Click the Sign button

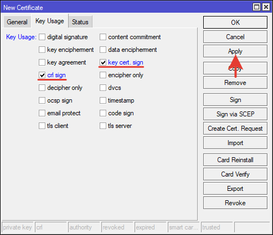(x=235, y=100)
